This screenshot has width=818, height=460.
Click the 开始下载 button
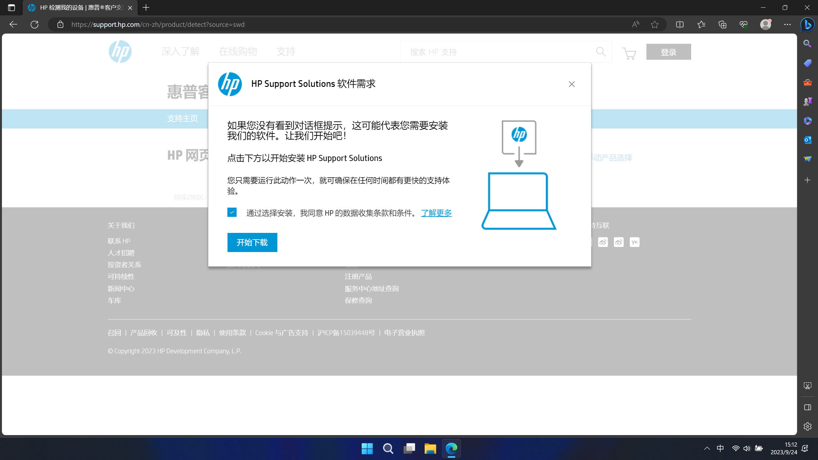[x=252, y=242]
